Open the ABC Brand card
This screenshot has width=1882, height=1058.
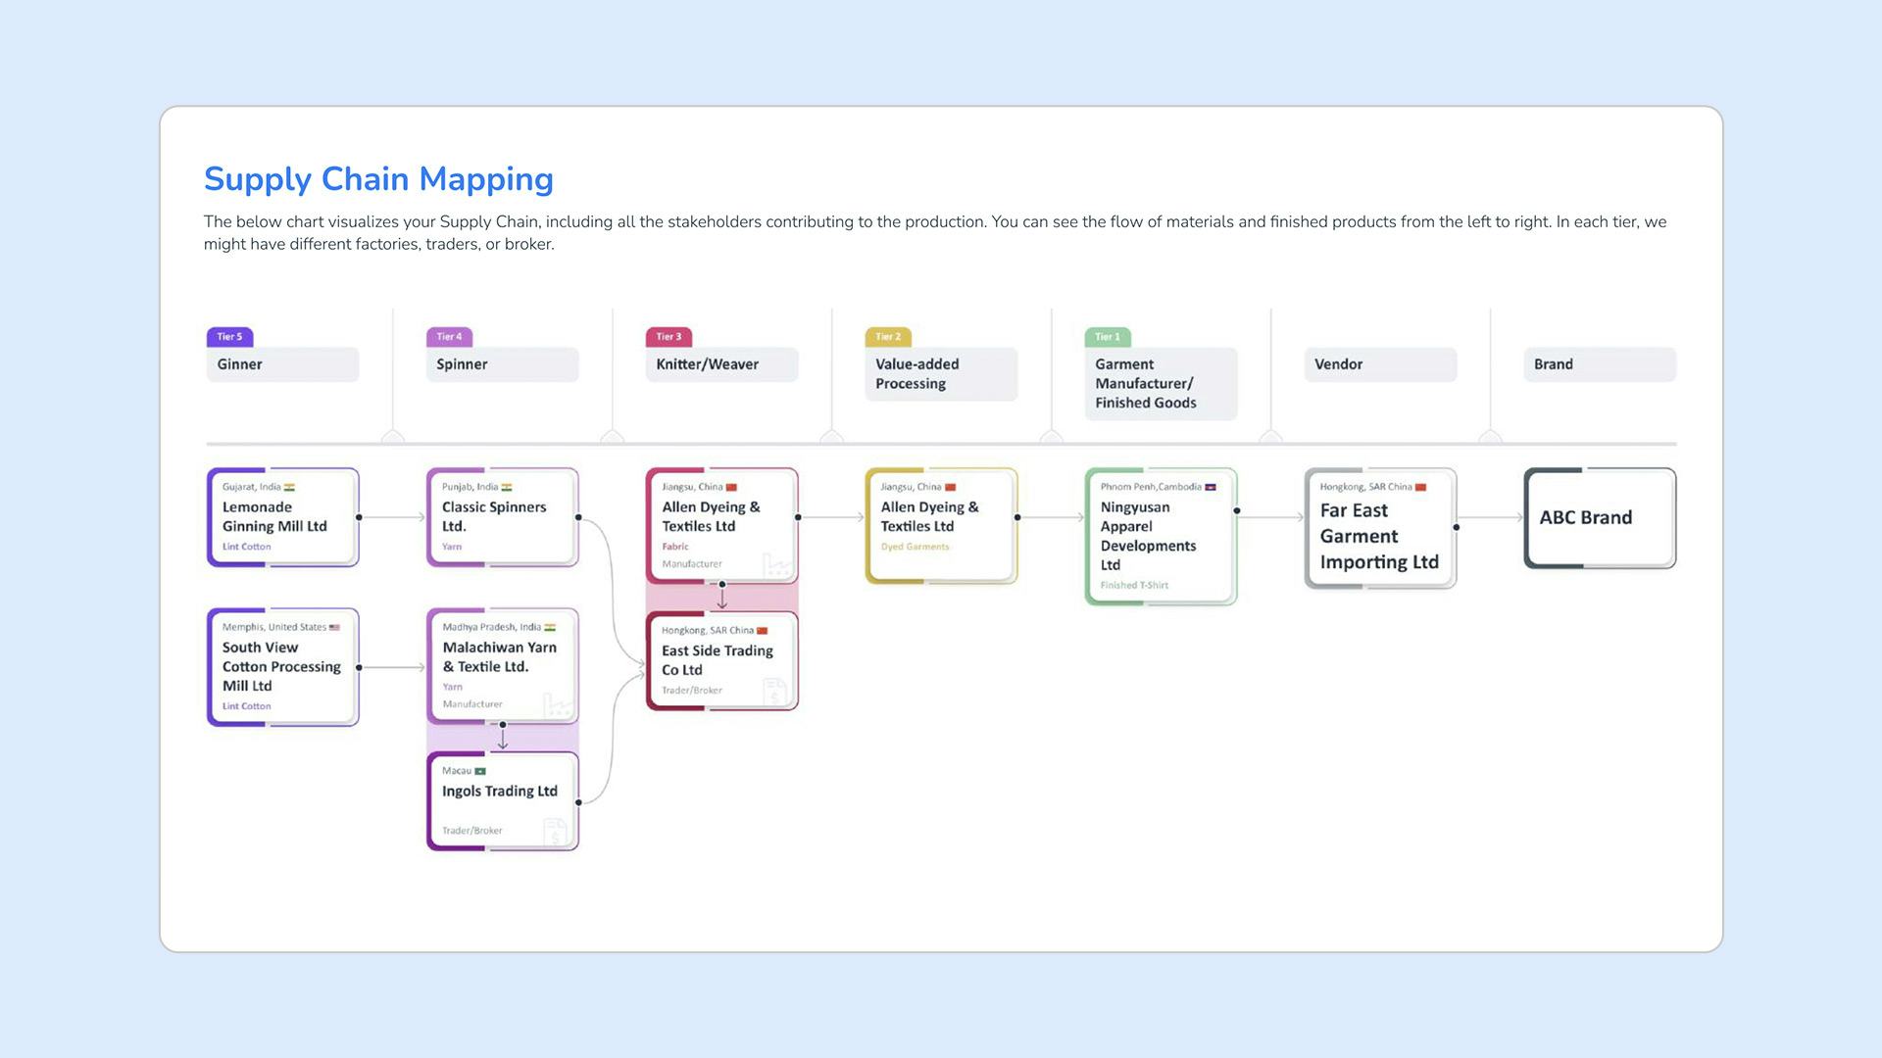pyautogui.click(x=1599, y=517)
